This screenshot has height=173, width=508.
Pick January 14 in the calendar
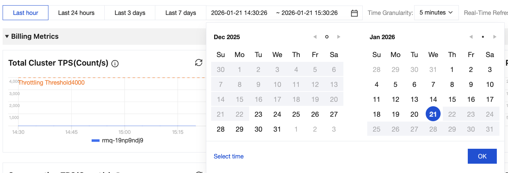[433, 100]
